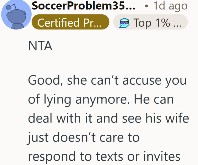The height and width of the screenshot is (165, 198).
Task: Click the line 'deal with it and see his wife'
Action: [x=108, y=119]
